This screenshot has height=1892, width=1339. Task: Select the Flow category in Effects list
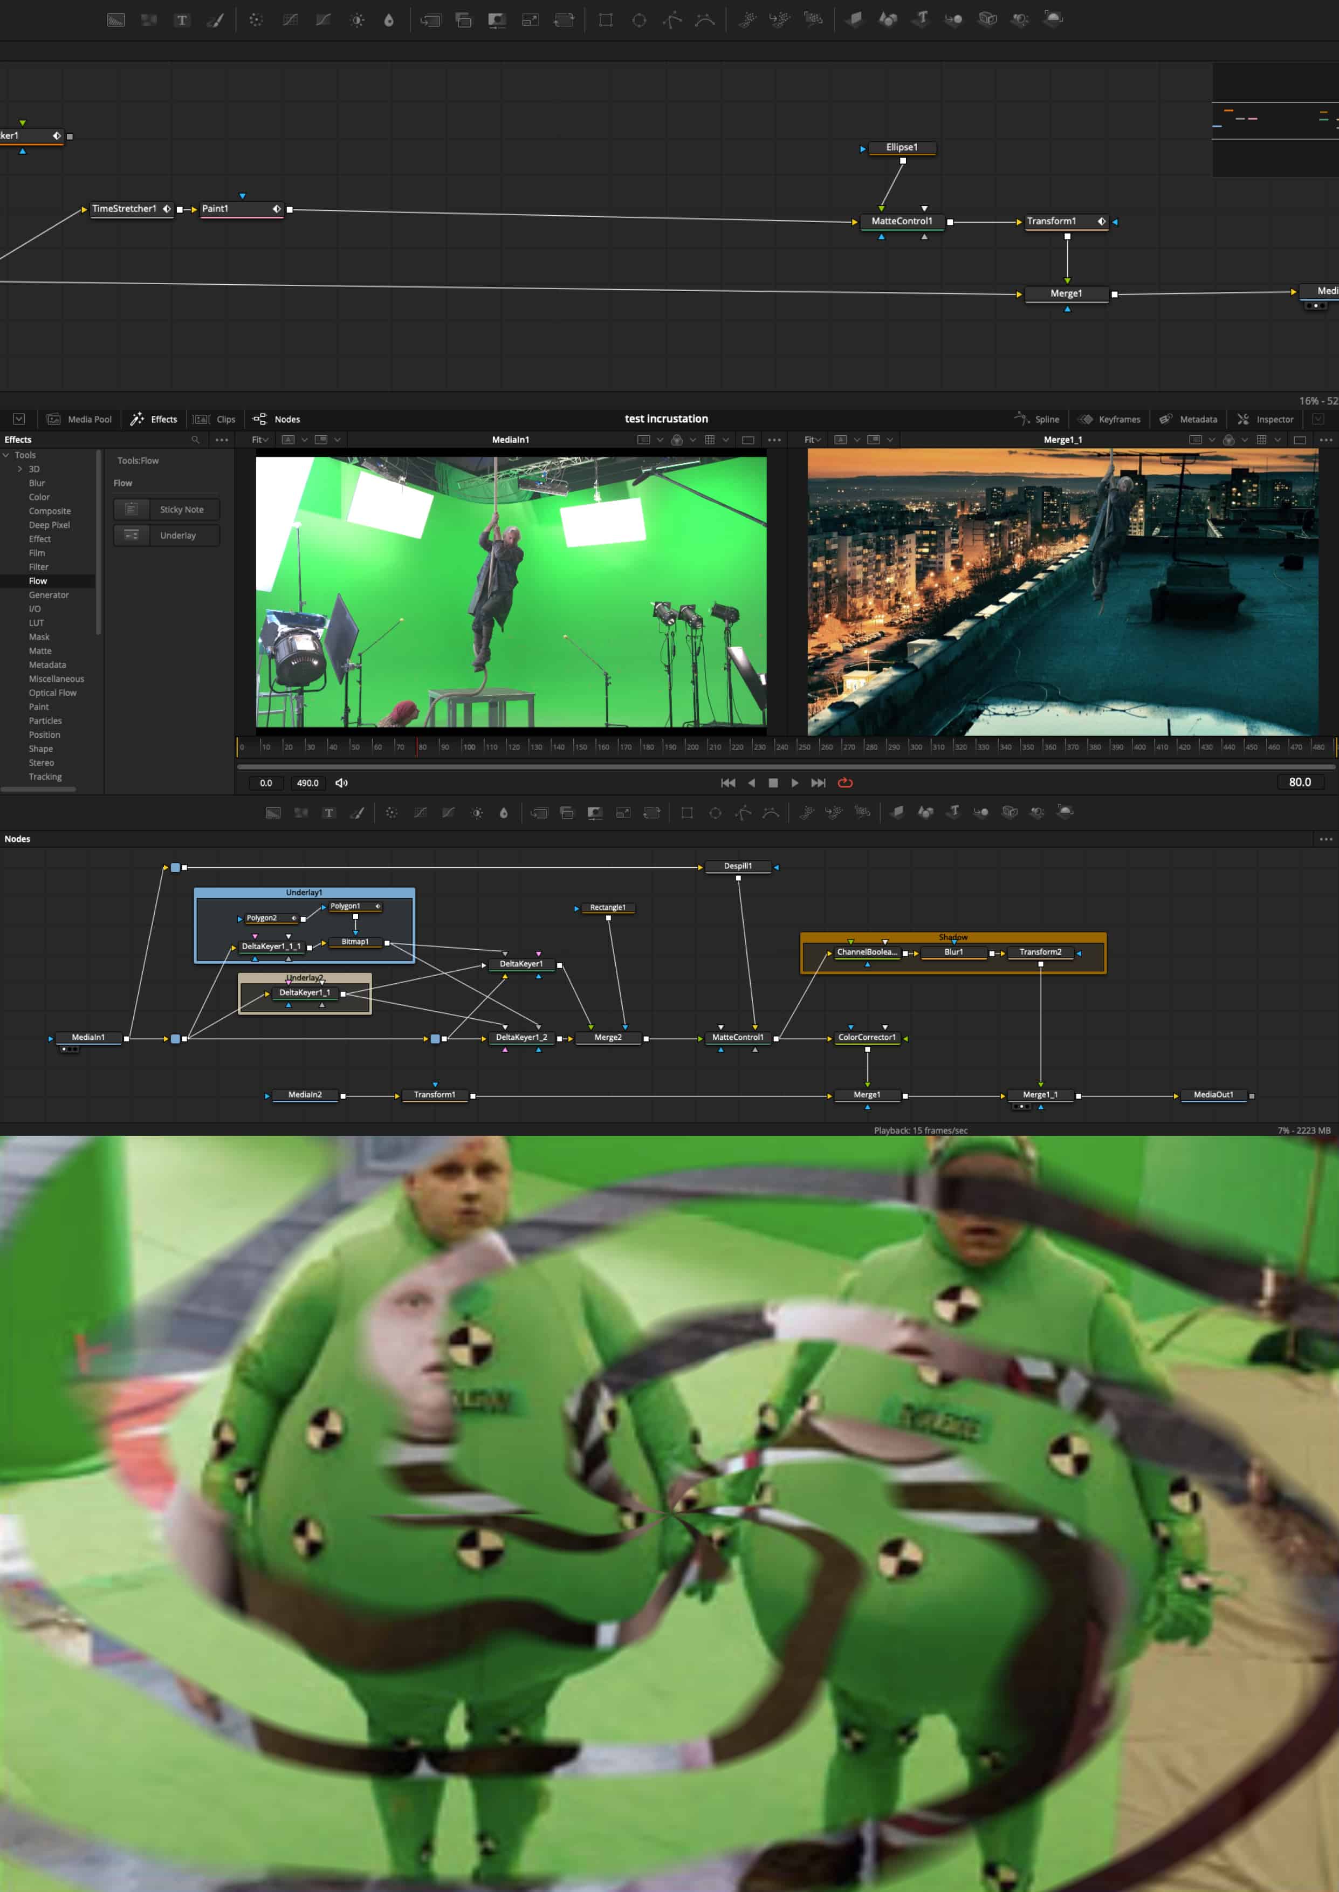38,581
